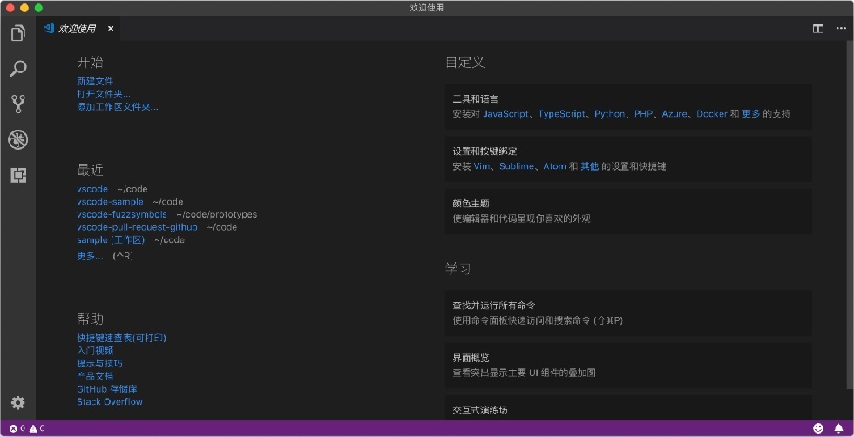Click the 其他 keybindings link
854x437 pixels.
(x=589, y=166)
